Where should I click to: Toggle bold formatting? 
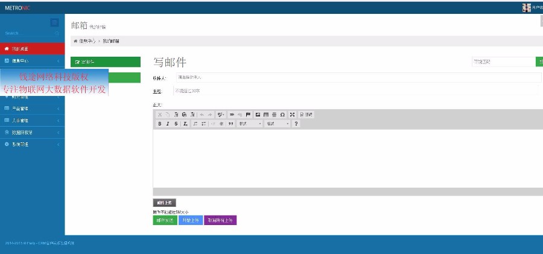coord(160,124)
